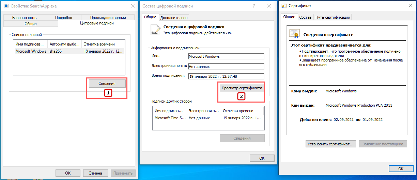Close the SearchApp.exe properties window
This screenshot has width=417, height=180.
[x=132, y=6]
